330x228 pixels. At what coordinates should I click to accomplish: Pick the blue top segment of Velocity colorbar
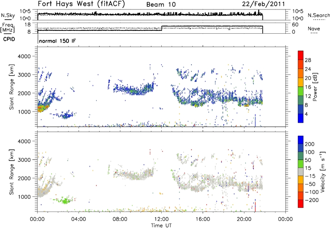[301, 140]
